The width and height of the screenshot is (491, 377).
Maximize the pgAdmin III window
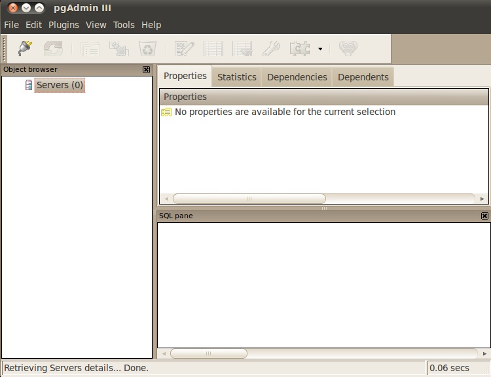pyautogui.click(x=39, y=8)
